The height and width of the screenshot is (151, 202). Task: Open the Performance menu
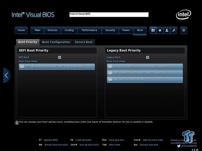pyautogui.click(x=90, y=30)
